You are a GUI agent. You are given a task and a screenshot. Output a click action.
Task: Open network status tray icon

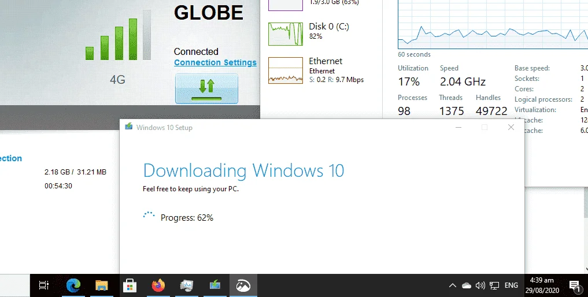coord(494,286)
